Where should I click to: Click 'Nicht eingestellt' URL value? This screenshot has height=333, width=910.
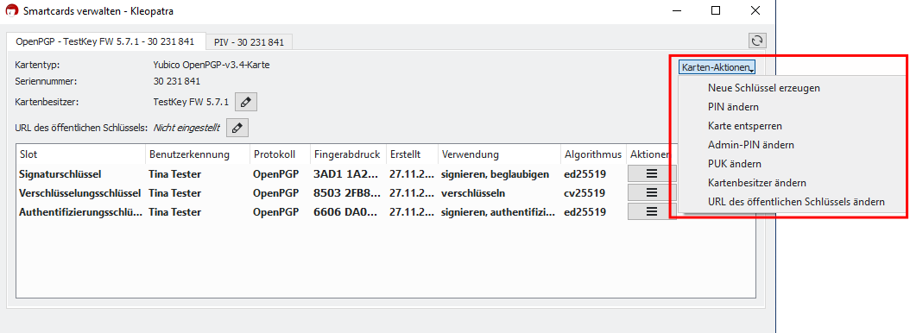coord(186,129)
